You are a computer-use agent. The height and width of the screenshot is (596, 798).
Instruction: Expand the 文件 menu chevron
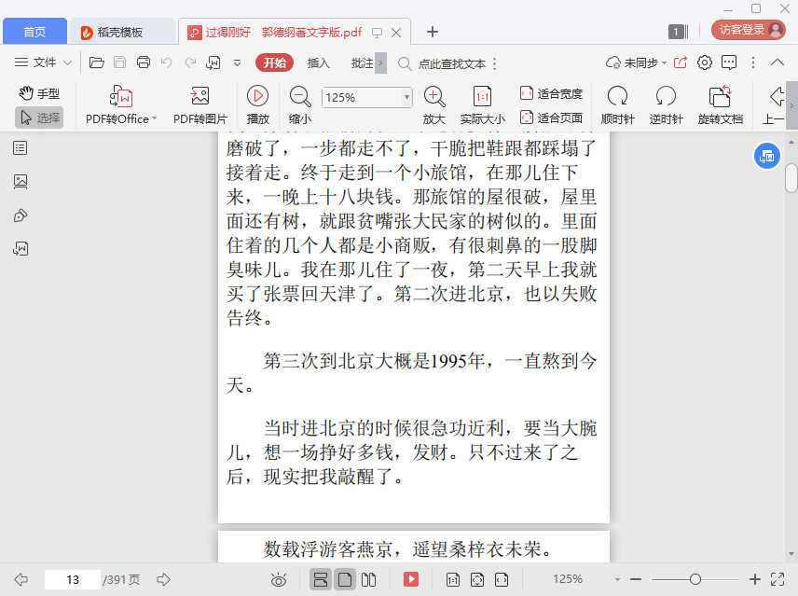68,63
